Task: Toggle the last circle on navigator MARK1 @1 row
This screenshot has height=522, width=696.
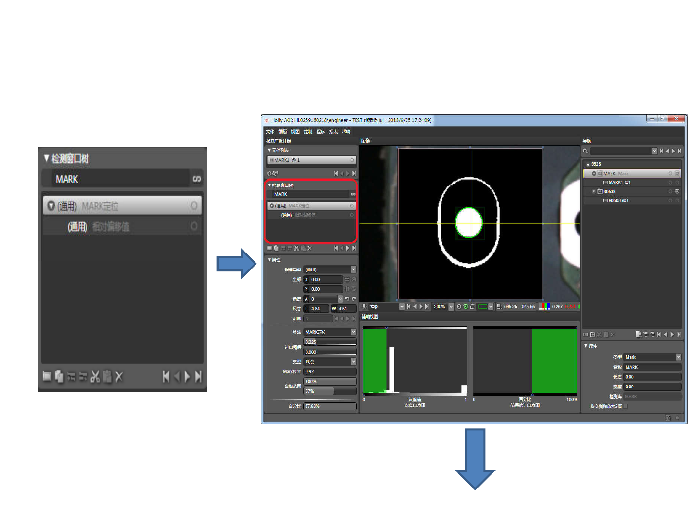Action: pyautogui.click(x=677, y=183)
